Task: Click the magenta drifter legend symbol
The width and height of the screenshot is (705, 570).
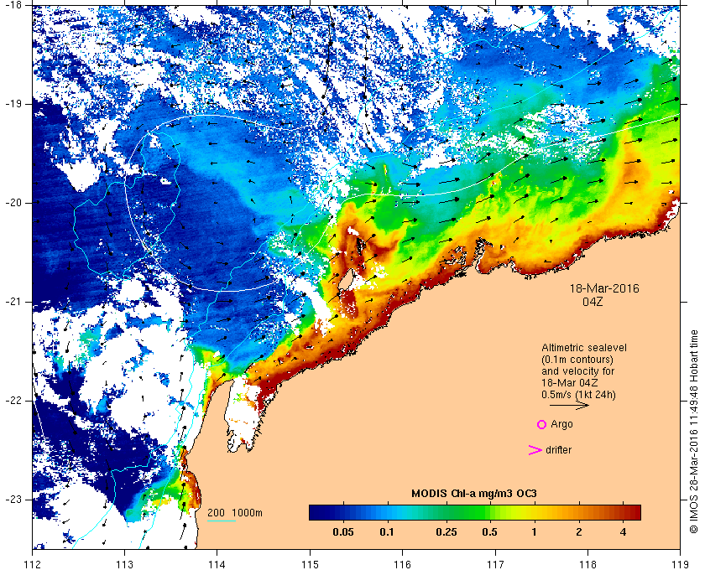Action: 535,450
